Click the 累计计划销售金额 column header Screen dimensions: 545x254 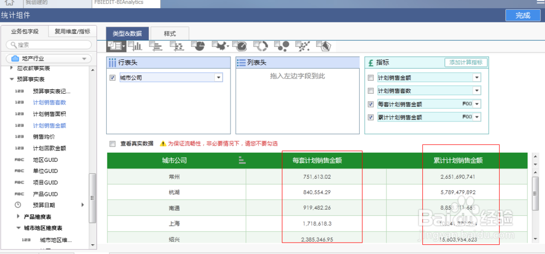(458, 161)
